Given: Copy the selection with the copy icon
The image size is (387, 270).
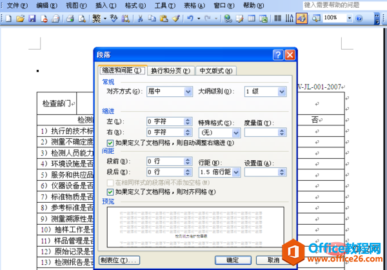Looking at the screenshot, I should 152,19.
